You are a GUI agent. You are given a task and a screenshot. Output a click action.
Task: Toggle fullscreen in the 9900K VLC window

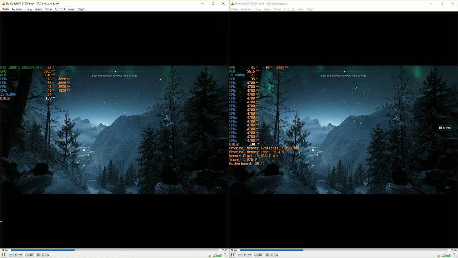(x=256, y=255)
